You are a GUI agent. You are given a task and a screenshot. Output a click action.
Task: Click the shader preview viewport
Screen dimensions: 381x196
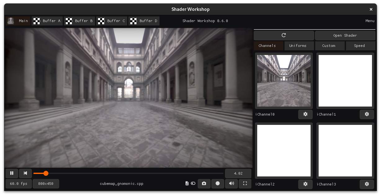click(x=128, y=98)
